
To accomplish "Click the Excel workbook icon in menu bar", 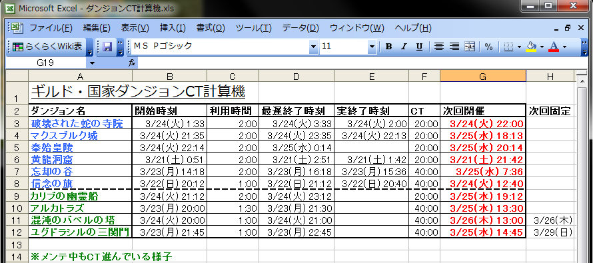I will [17, 27].
